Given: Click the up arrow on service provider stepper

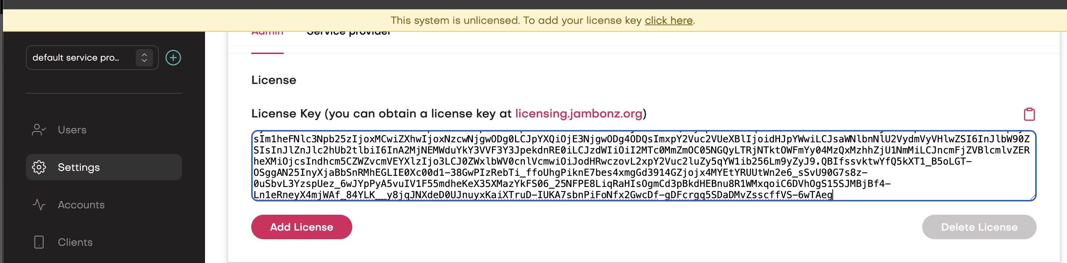Looking at the screenshot, I should (144, 55).
